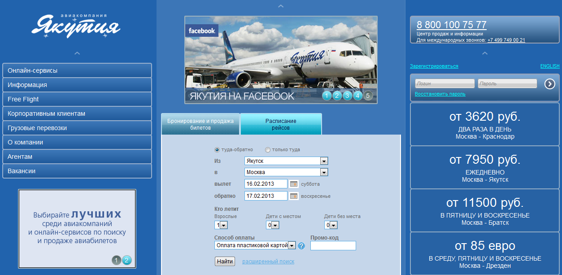Click Восстановить пароль link
562x275 pixels.
pos(440,94)
